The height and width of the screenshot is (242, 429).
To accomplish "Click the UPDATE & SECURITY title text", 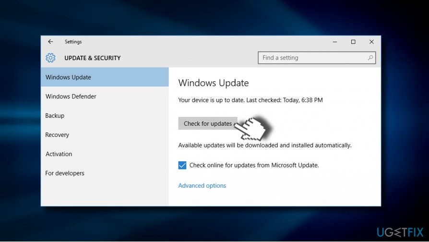I will pos(93,58).
